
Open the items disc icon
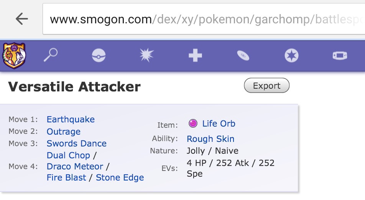243,56
